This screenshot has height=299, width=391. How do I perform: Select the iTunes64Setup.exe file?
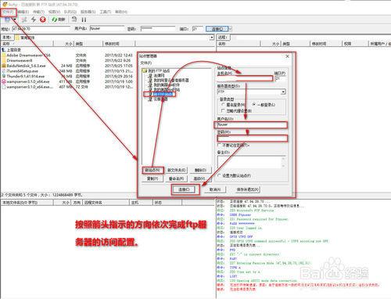[20, 71]
